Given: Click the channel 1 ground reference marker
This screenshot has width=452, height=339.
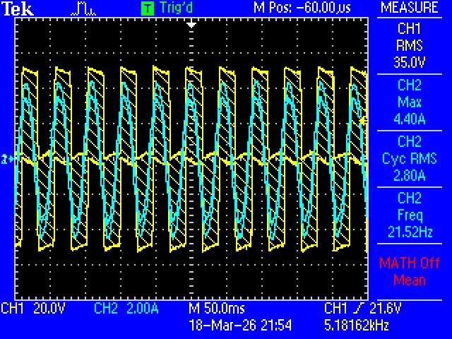Looking at the screenshot, I should [x=6, y=160].
